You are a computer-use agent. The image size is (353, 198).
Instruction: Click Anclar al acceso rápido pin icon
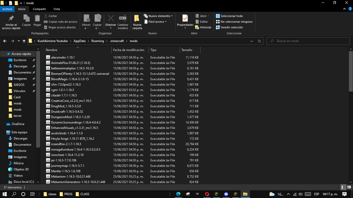11,18
